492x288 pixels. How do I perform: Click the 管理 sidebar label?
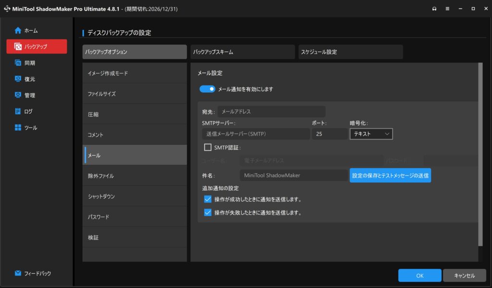(30, 95)
